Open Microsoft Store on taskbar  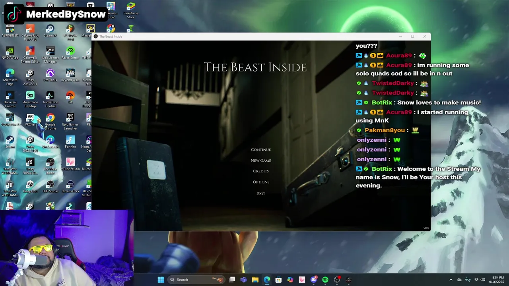point(279,280)
